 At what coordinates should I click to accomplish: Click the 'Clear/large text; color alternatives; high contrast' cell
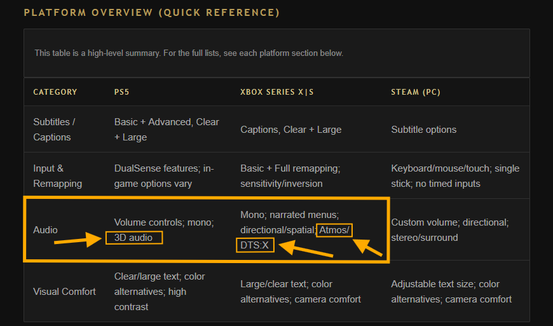pos(160,292)
